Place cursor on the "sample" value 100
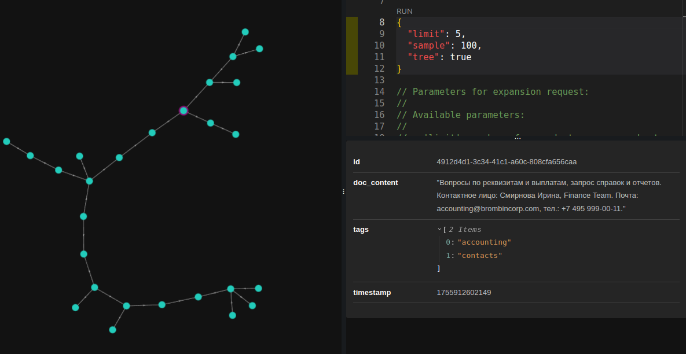686x354 pixels. pyautogui.click(x=471, y=46)
